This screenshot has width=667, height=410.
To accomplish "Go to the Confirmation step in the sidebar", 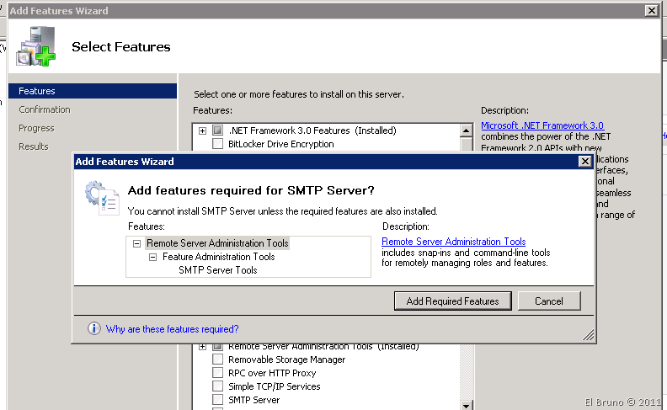I will pyautogui.click(x=45, y=109).
